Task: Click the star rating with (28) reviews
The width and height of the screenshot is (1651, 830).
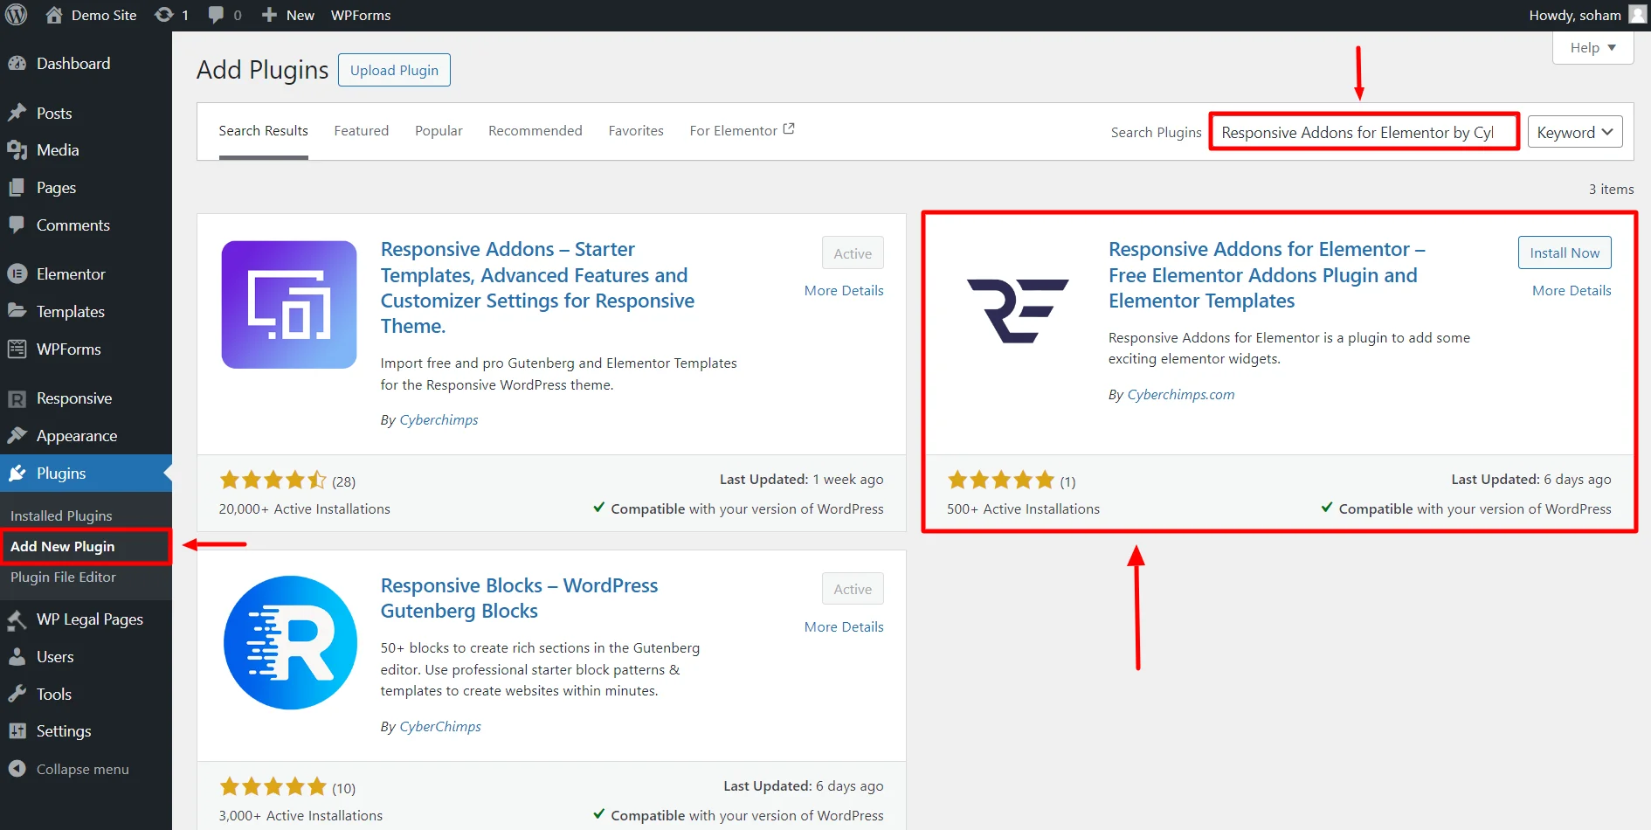Action: point(273,480)
